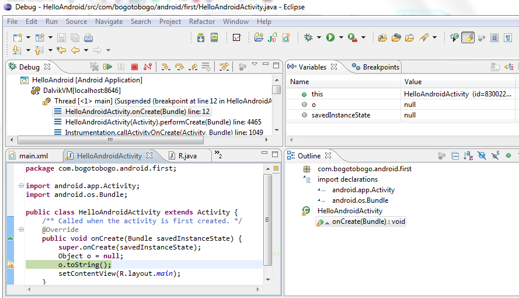Select the 'o' variable row
Screen dimensions: 519x298
400,105
